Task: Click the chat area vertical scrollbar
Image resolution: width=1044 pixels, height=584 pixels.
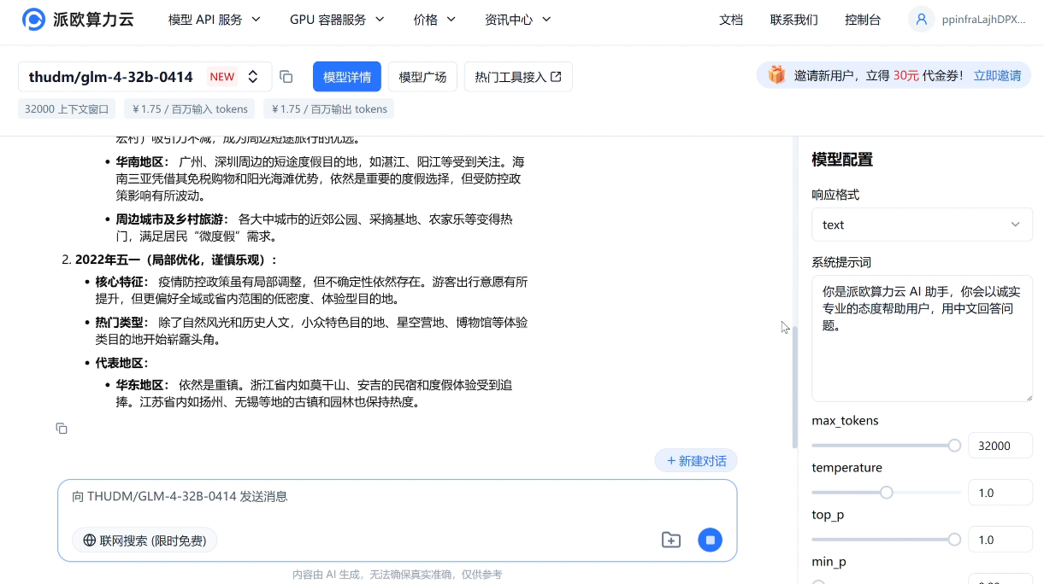Action: [x=795, y=386]
